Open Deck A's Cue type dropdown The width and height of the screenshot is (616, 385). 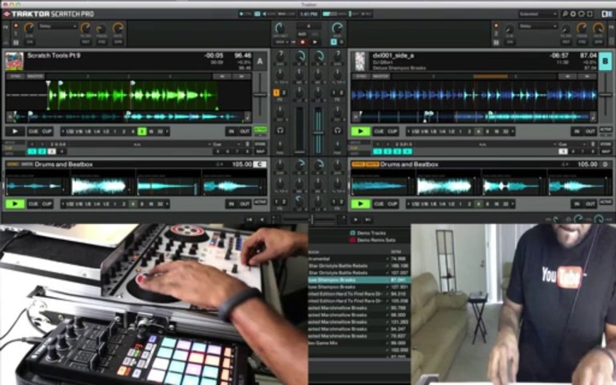coord(227,144)
